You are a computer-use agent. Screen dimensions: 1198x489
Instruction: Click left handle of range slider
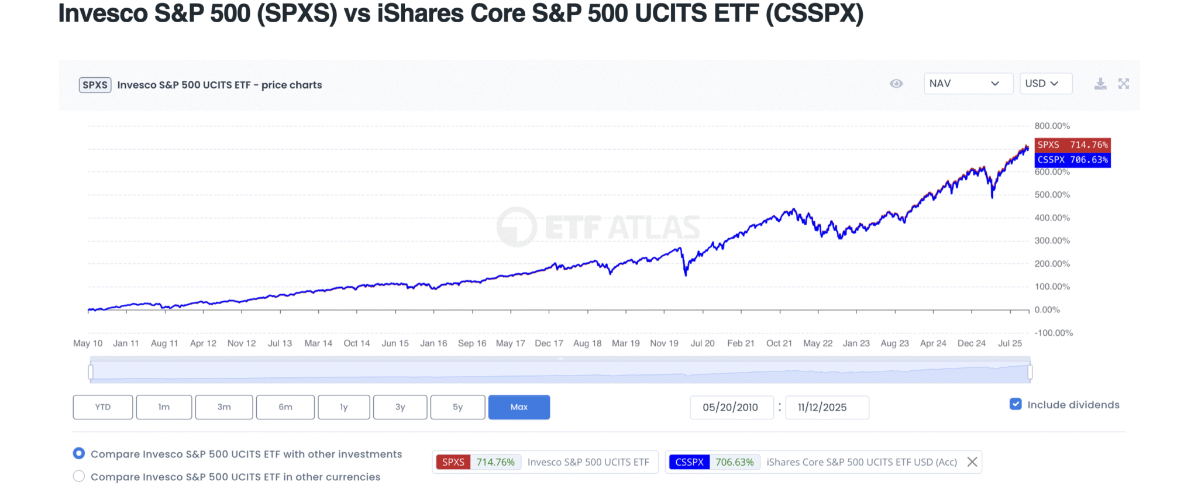point(91,372)
